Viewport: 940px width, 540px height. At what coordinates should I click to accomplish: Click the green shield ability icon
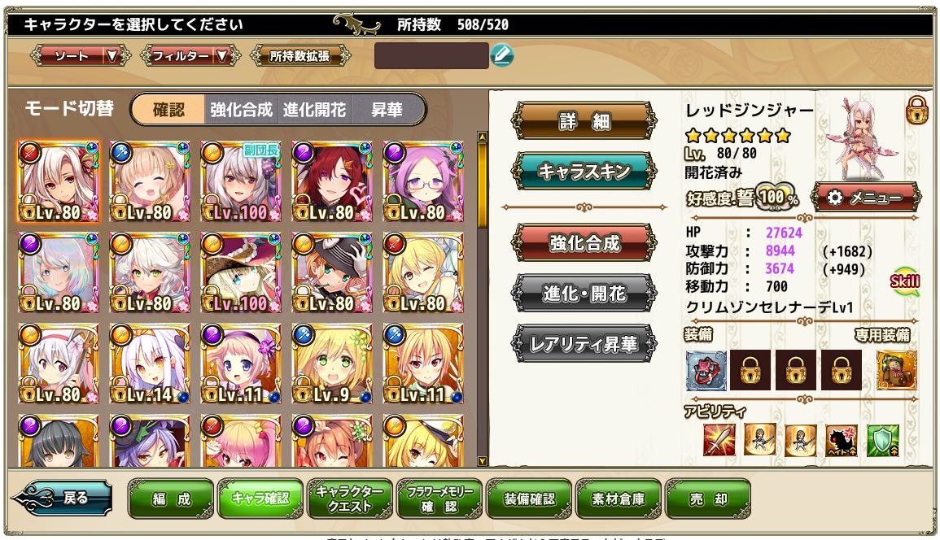(882, 441)
